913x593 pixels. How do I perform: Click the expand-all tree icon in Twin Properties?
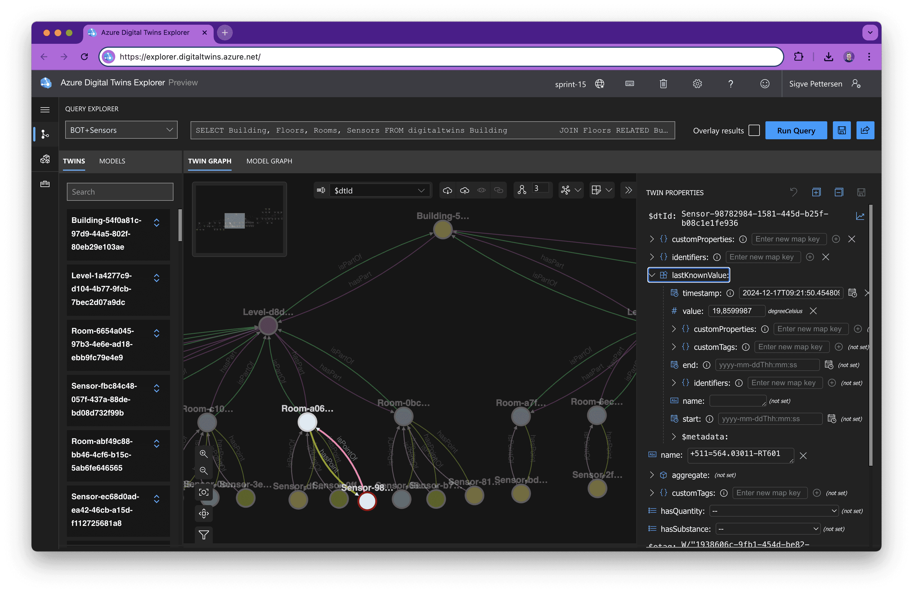point(816,192)
